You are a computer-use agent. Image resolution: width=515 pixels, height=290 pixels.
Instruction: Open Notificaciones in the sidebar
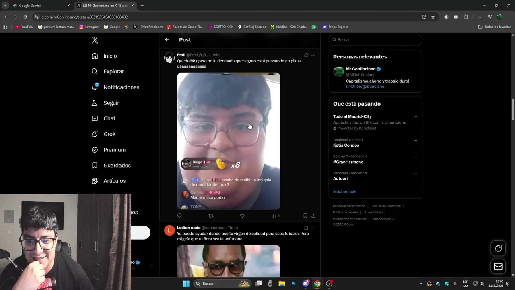[115, 87]
